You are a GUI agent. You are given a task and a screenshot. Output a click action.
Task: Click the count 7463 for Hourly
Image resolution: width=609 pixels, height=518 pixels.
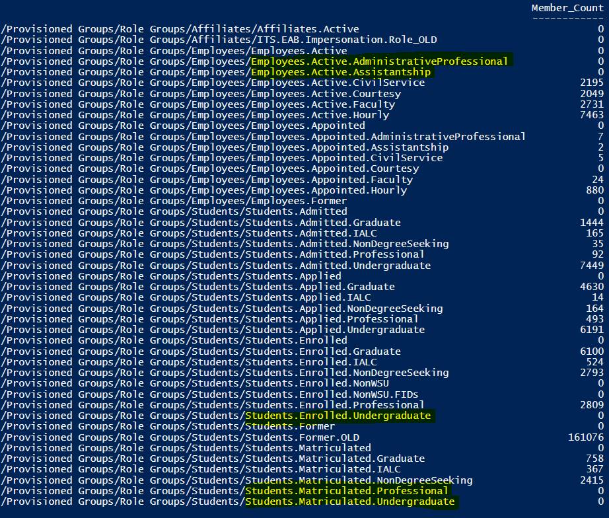click(x=592, y=115)
